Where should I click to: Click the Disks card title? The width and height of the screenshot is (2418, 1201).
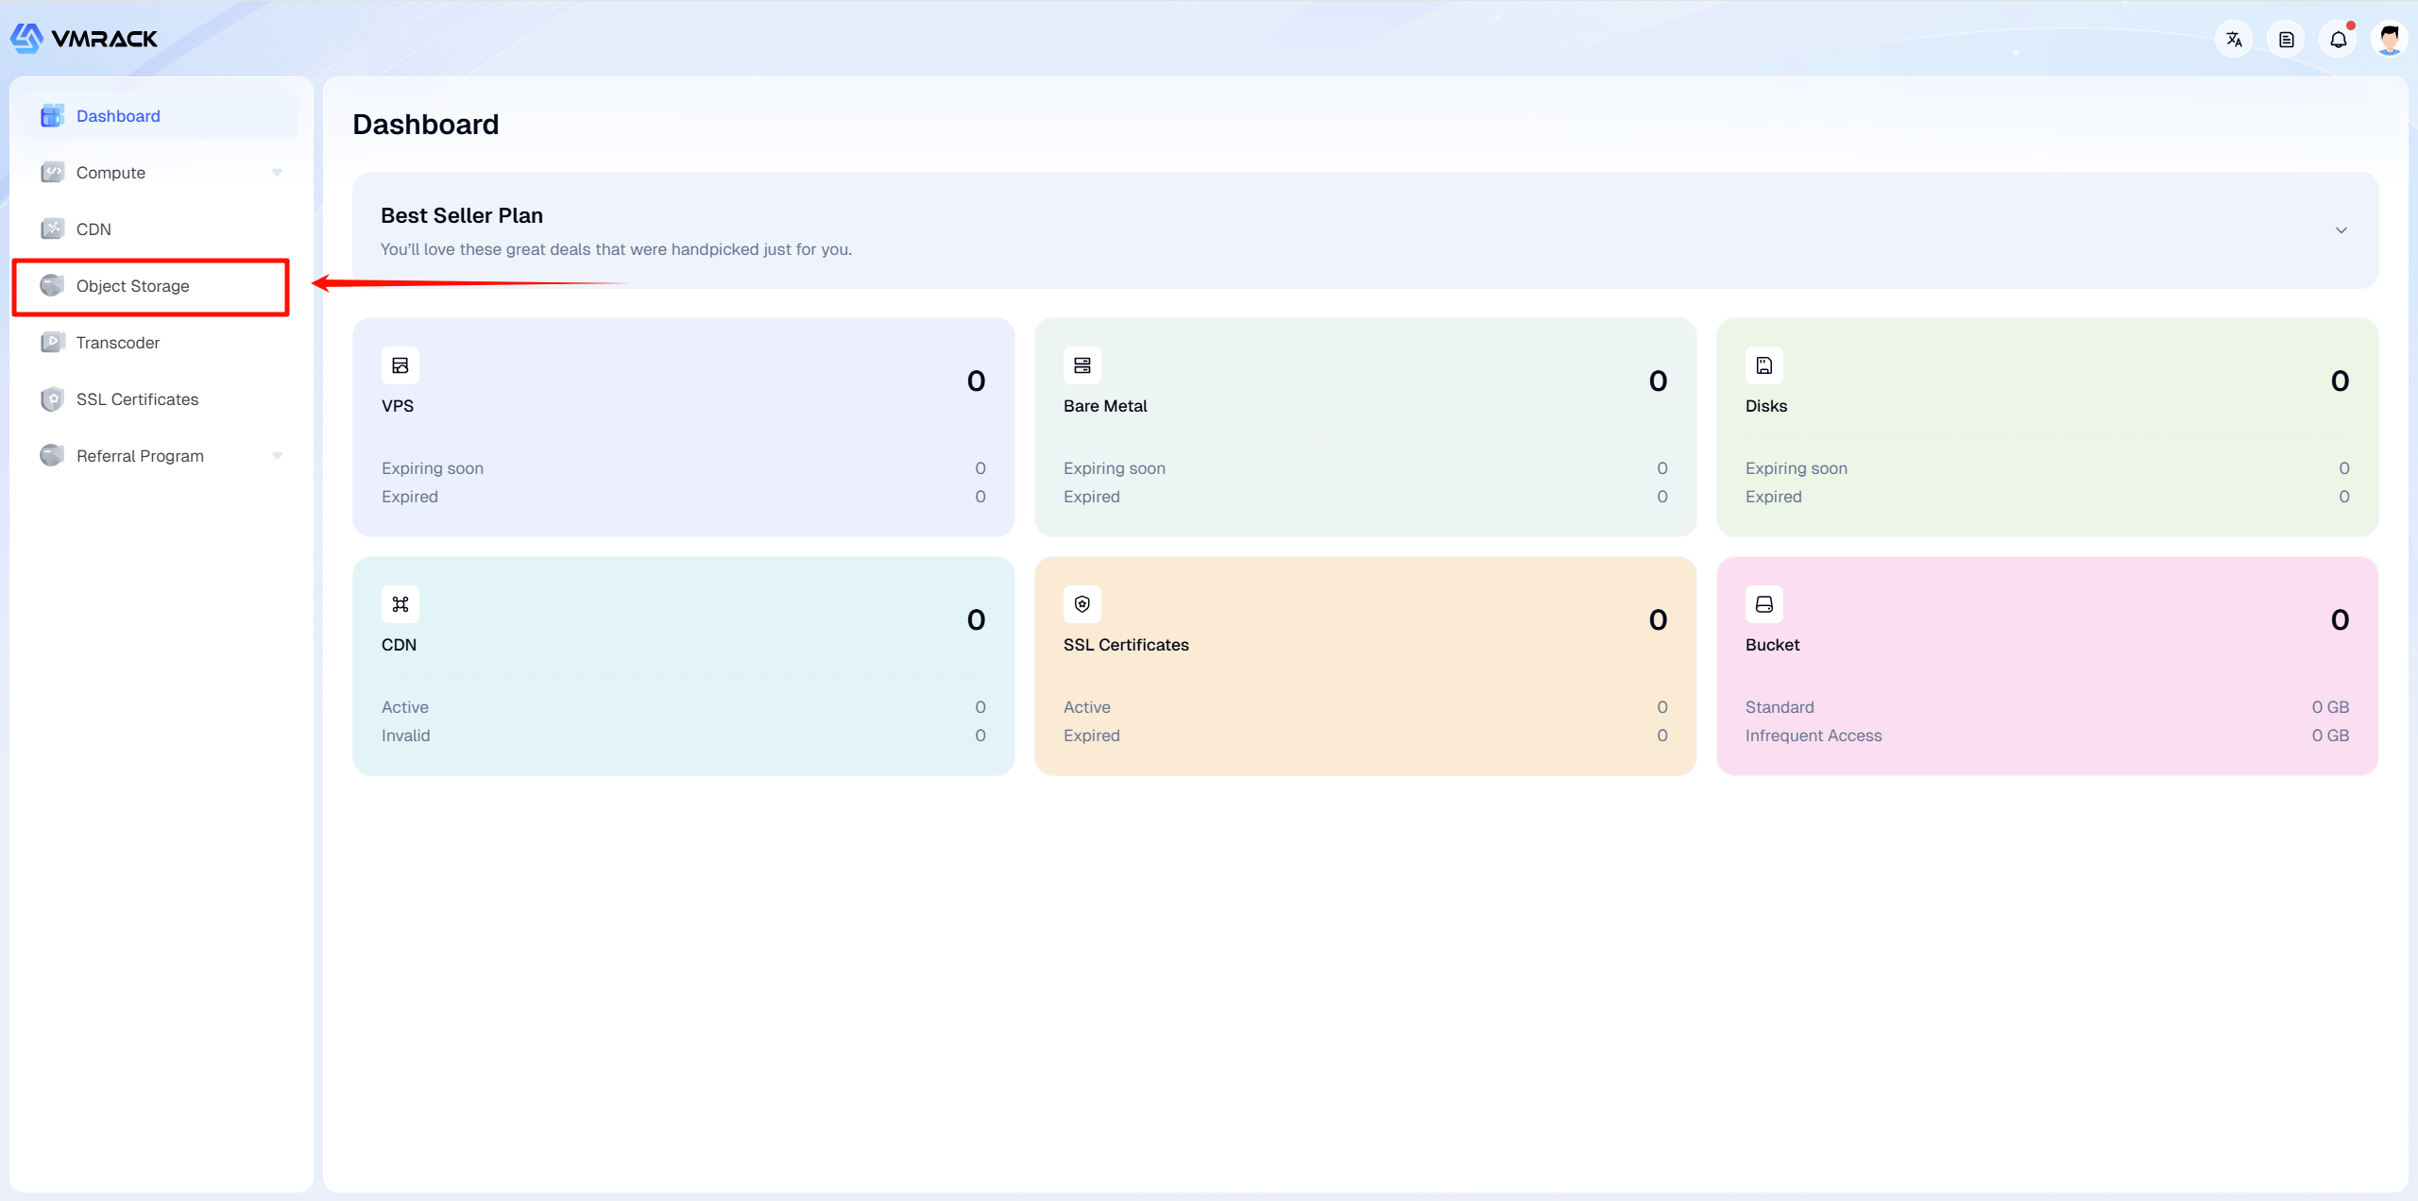(1766, 406)
